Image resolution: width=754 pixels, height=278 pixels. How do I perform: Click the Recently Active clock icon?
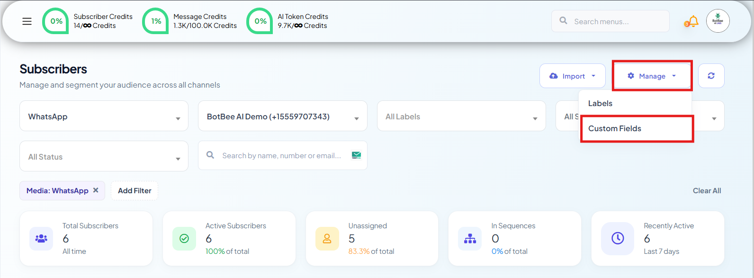(x=618, y=238)
